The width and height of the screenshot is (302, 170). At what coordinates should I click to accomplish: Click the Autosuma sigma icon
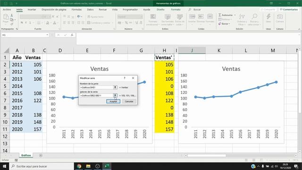point(220,15)
